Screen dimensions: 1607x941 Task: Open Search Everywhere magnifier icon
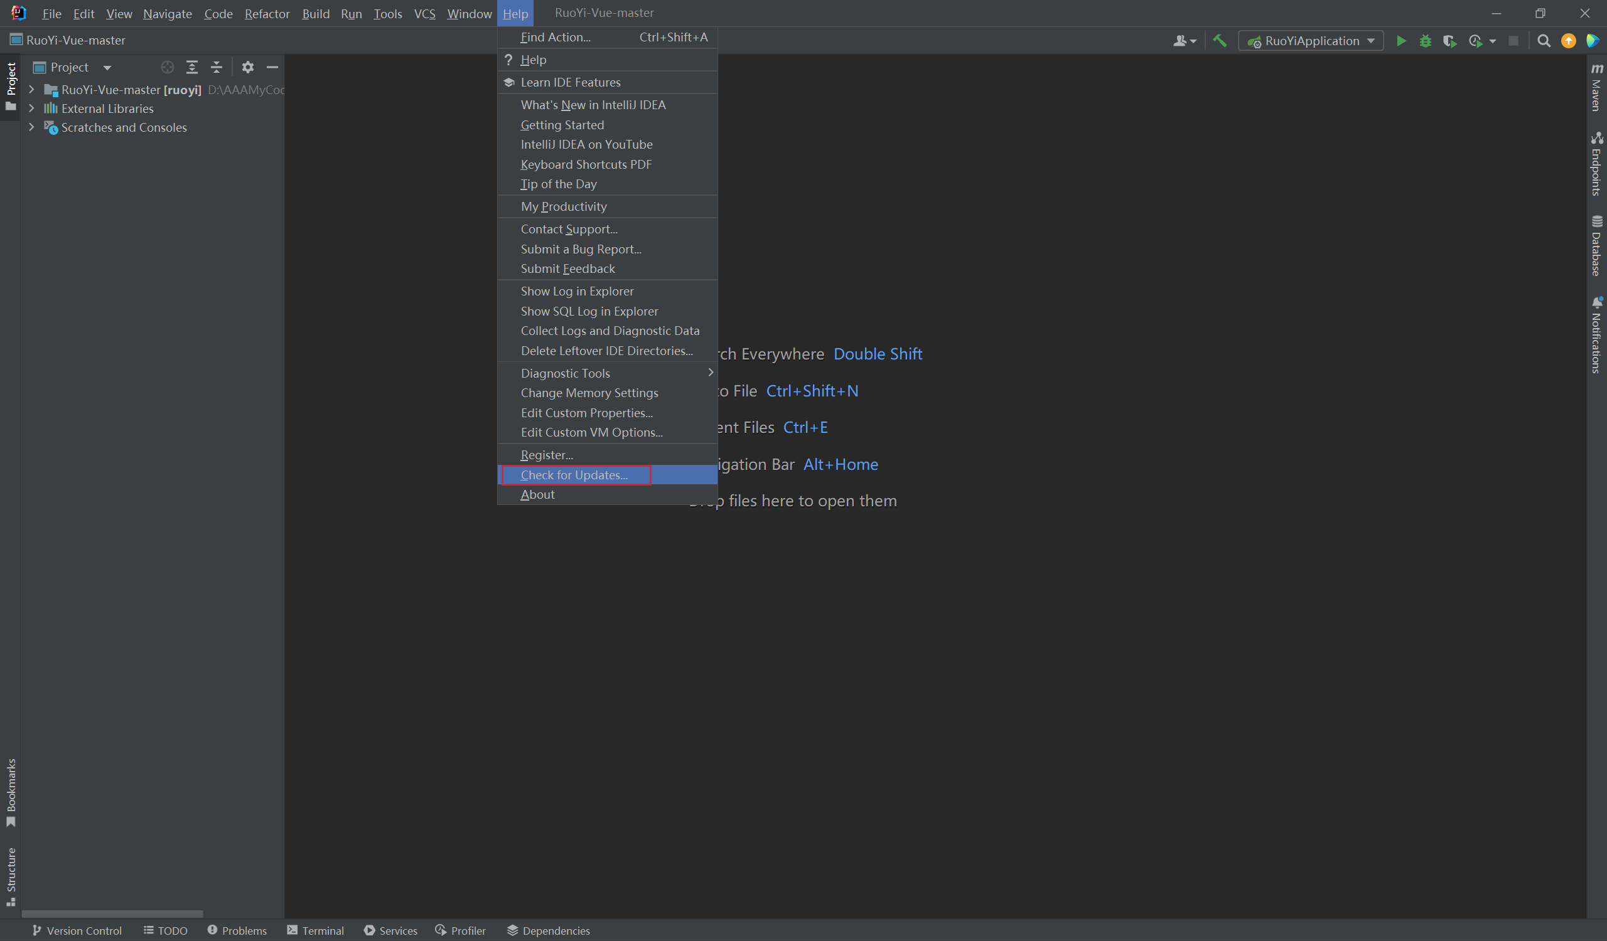coord(1543,41)
